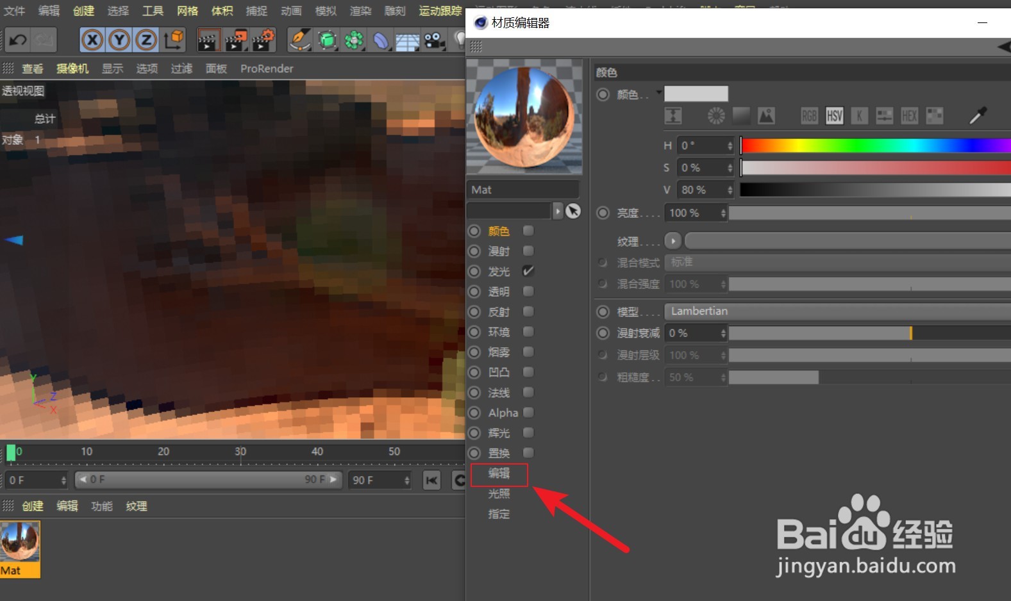The image size is (1011, 601).
Task: Click the color mixer sliders icon
Action: tap(884, 116)
